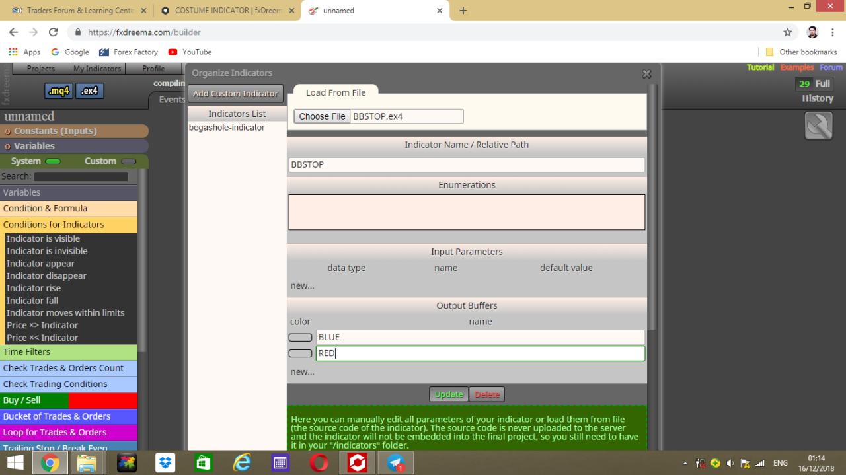Open Dropbox from the taskbar

point(165,463)
